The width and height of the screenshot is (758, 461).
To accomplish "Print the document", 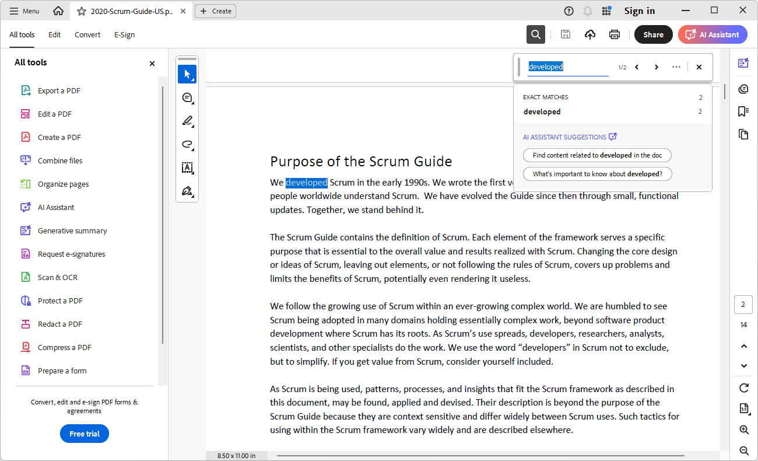I will click(x=615, y=34).
